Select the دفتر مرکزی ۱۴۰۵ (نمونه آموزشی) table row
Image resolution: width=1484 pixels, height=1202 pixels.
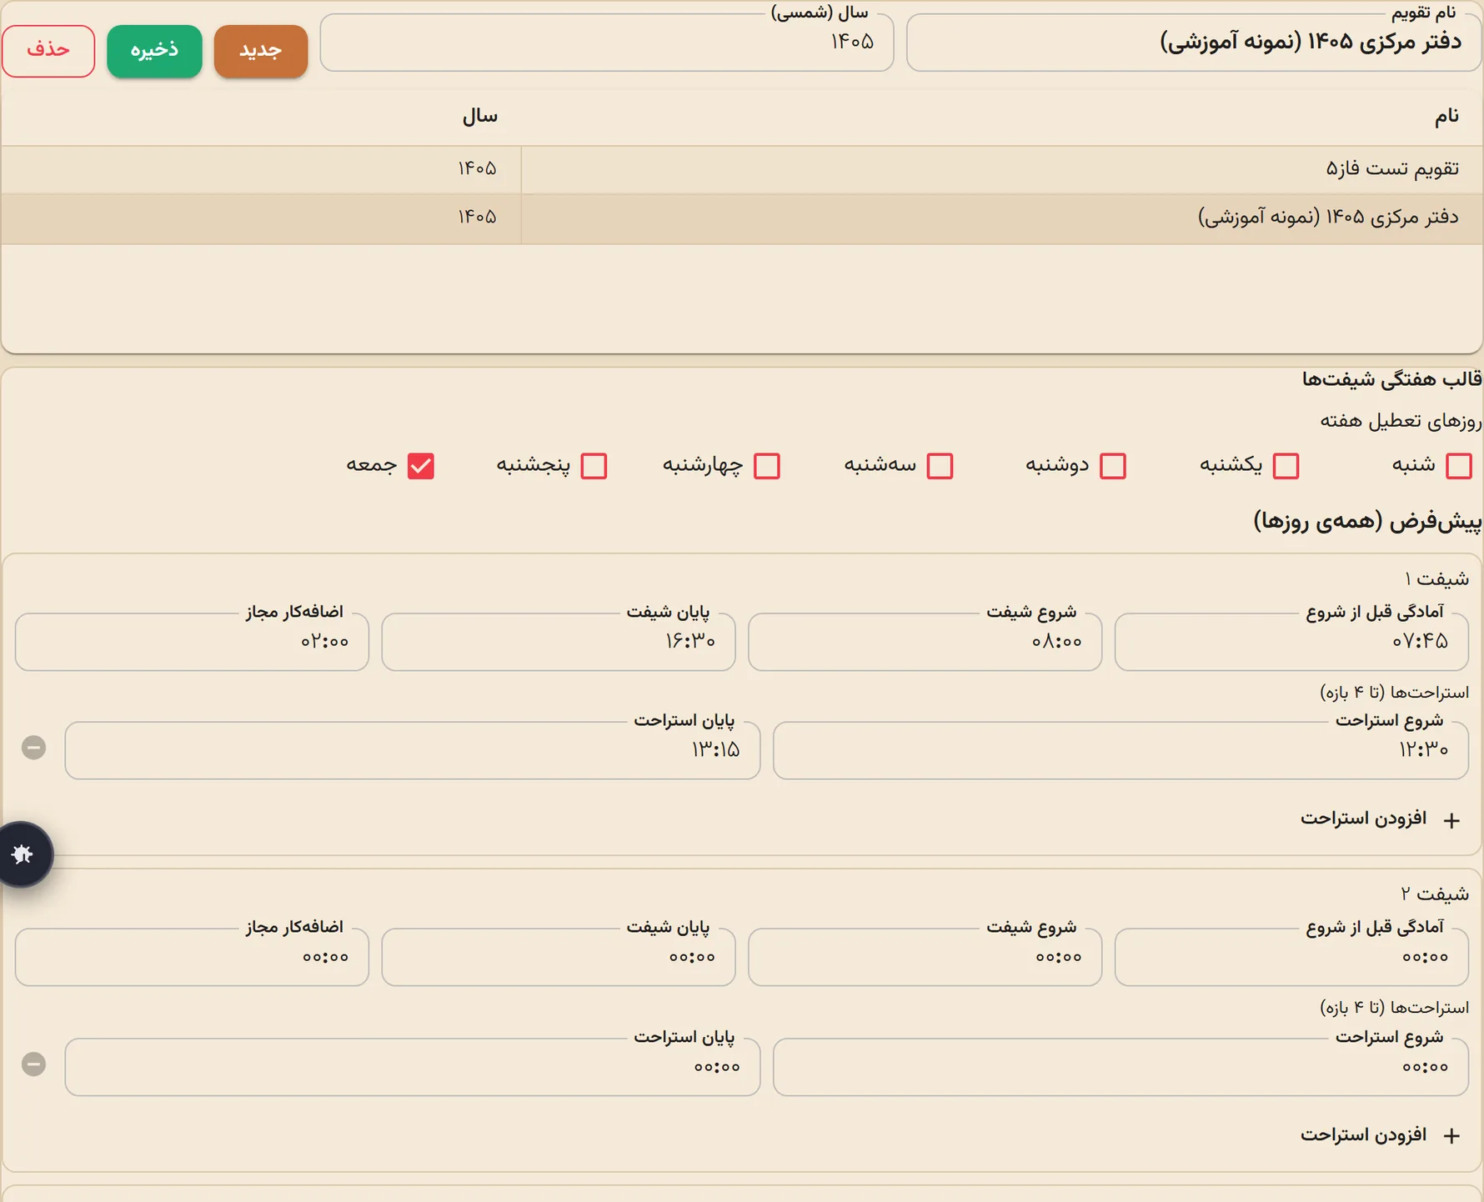(x=742, y=218)
